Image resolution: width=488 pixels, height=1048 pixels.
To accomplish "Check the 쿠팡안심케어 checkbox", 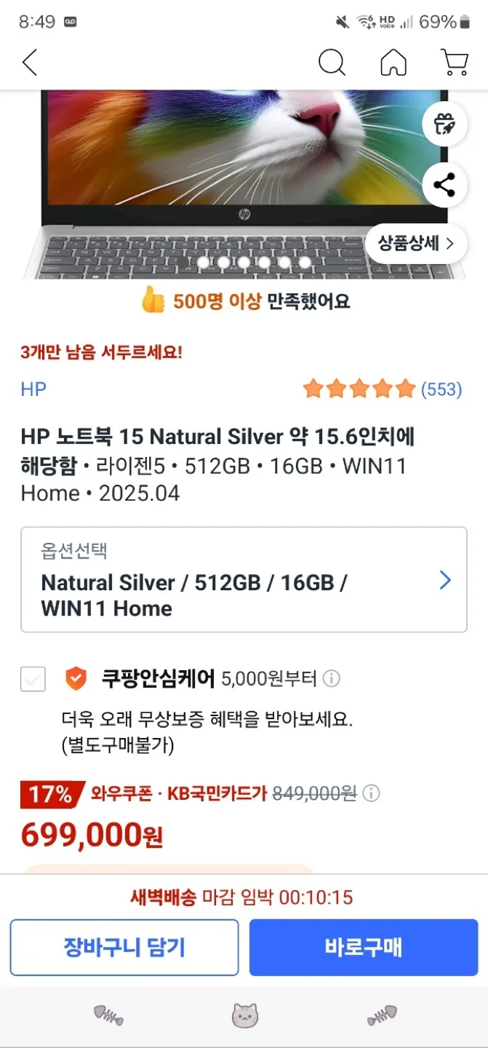I will coord(33,679).
